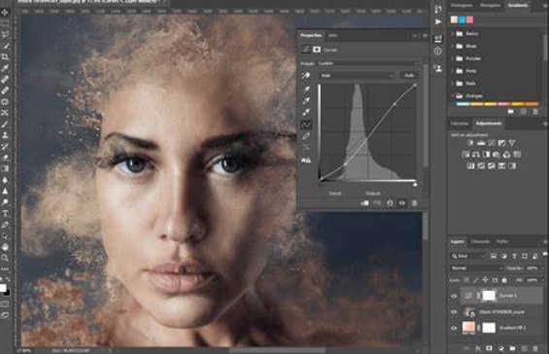
Task: Open the layer blend mode Normal dropdown
Action: (476, 268)
